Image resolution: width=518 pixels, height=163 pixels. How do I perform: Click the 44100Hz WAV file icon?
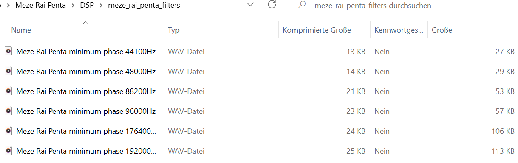click(x=8, y=51)
